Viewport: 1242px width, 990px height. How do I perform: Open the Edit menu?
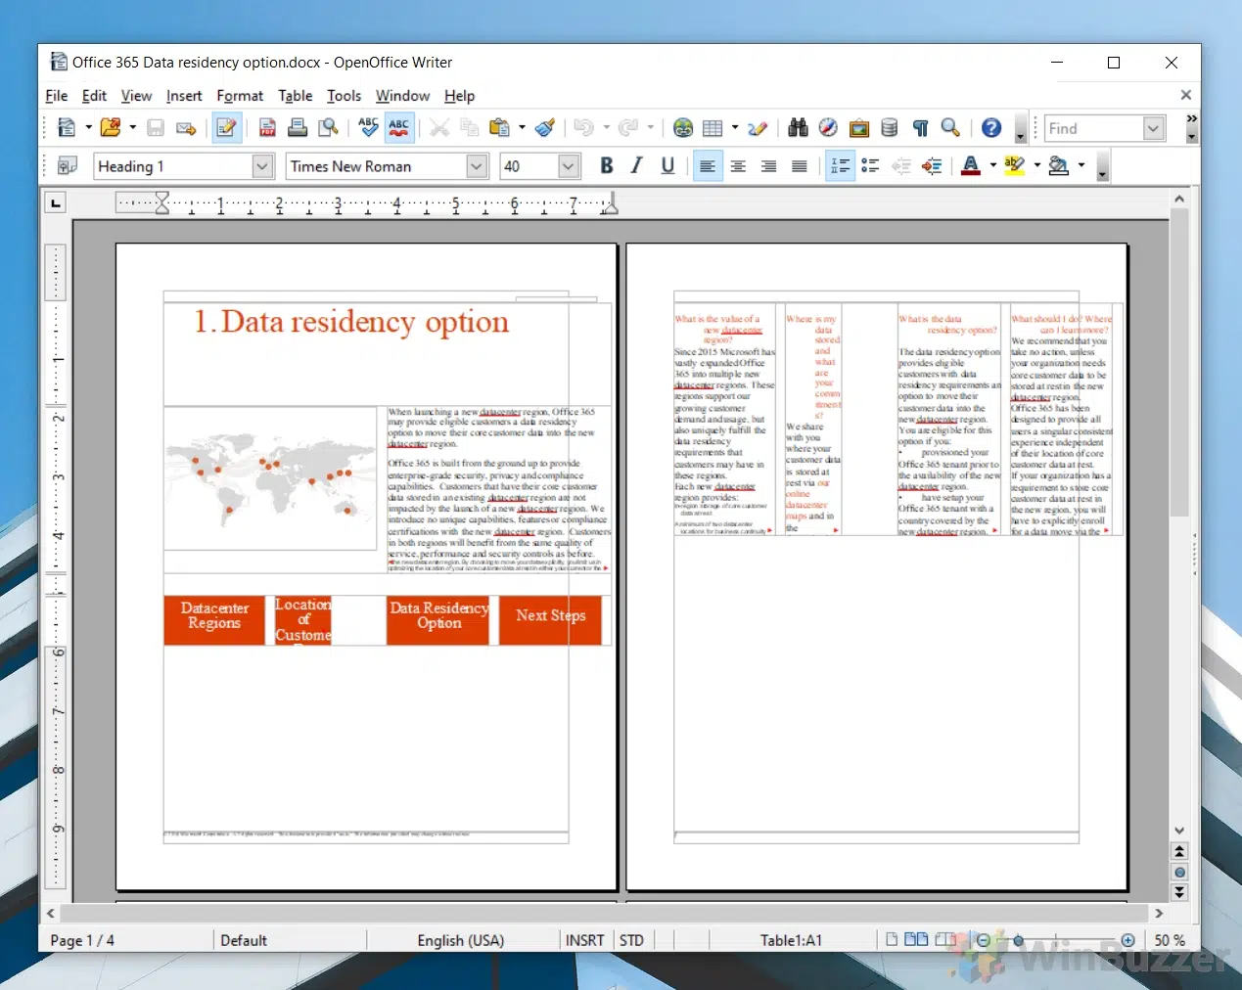pyautogui.click(x=94, y=96)
